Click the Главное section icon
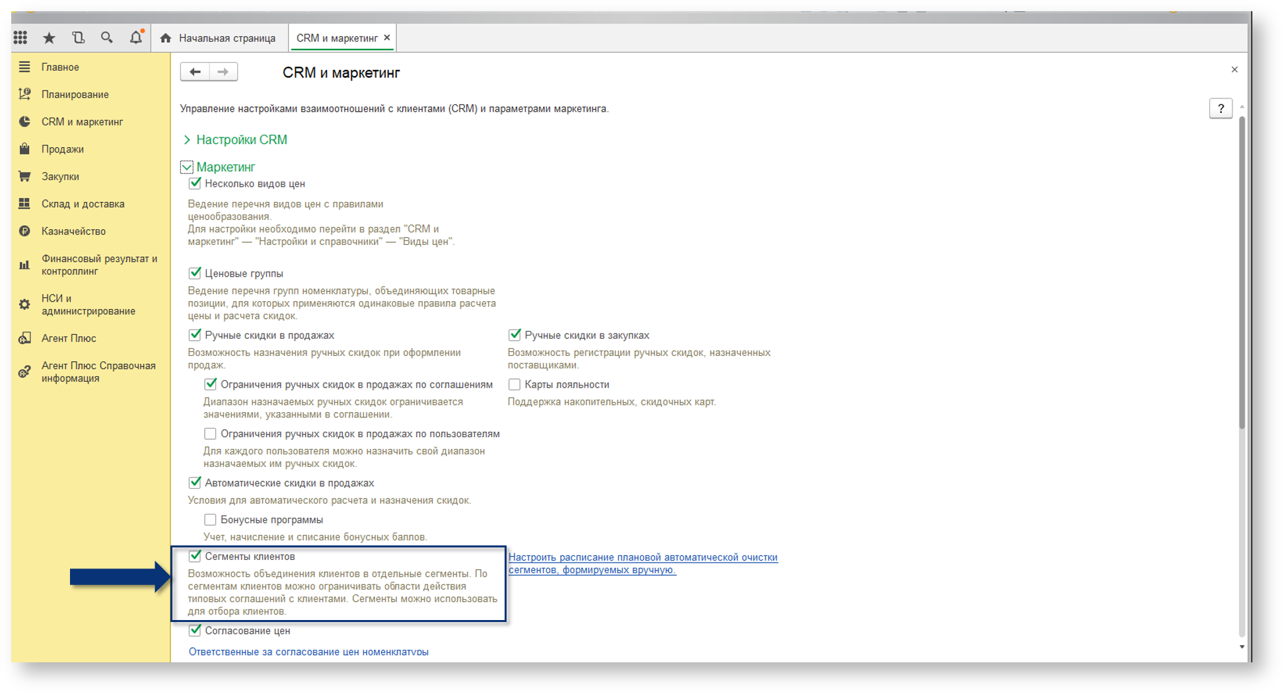This screenshot has width=1284, height=694. pyautogui.click(x=24, y=67)
